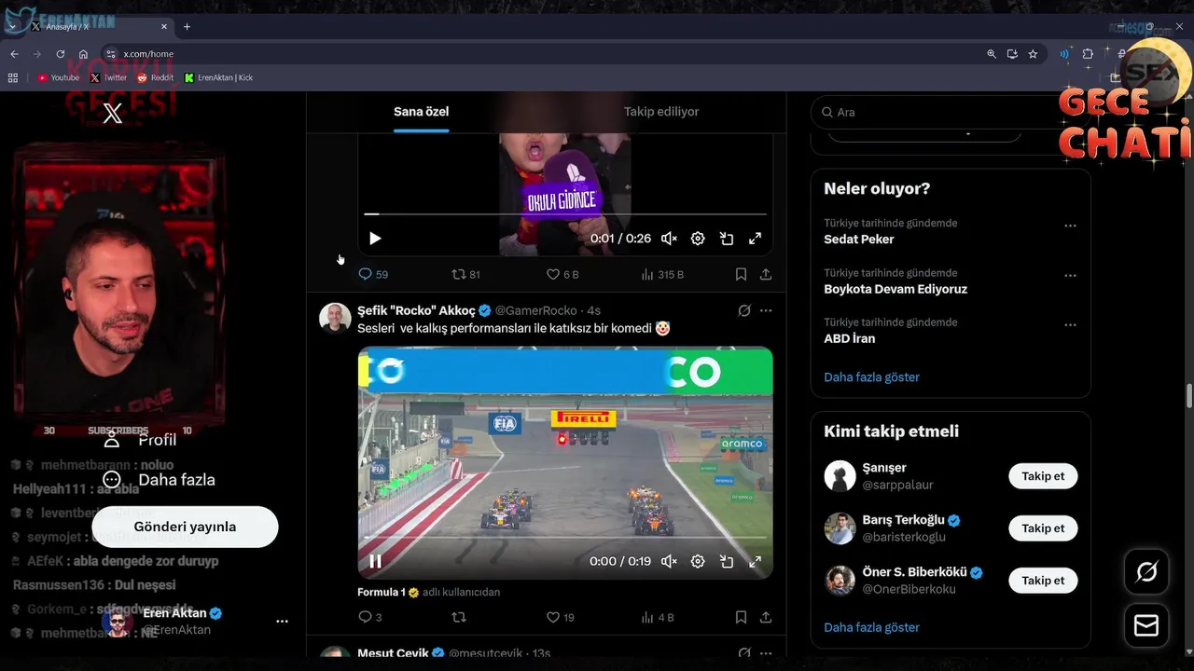Open settings gear on the Formula 1 video
Viewport: 1194px width, 671px height.
698,561
